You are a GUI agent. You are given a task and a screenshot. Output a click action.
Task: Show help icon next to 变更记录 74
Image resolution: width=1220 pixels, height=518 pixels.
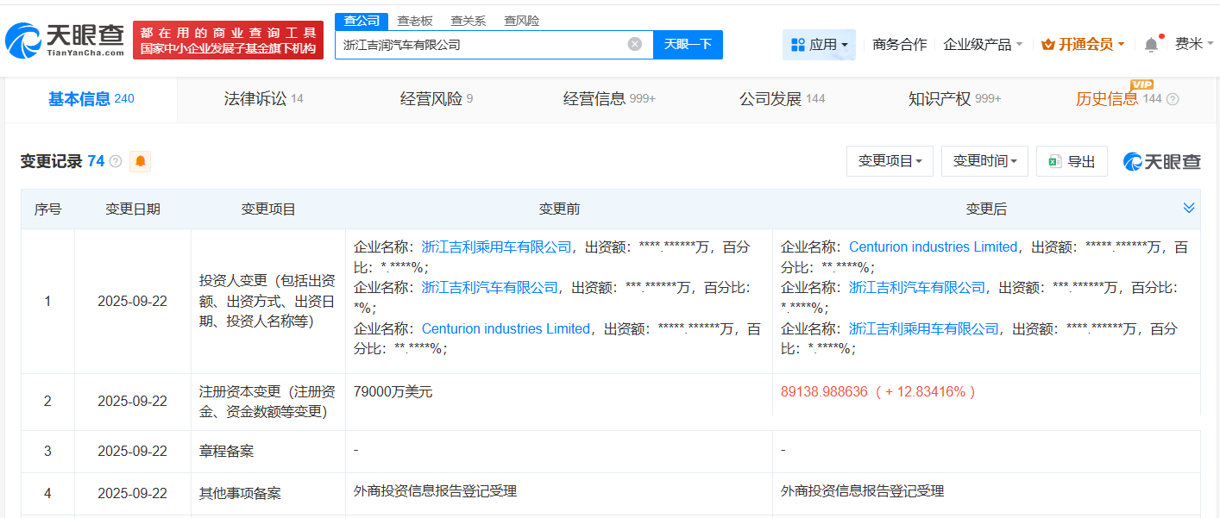pos(116,161)
